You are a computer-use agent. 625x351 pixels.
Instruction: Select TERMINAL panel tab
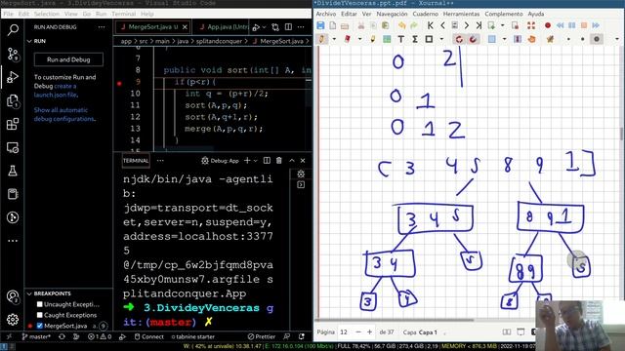click(136, 160)
